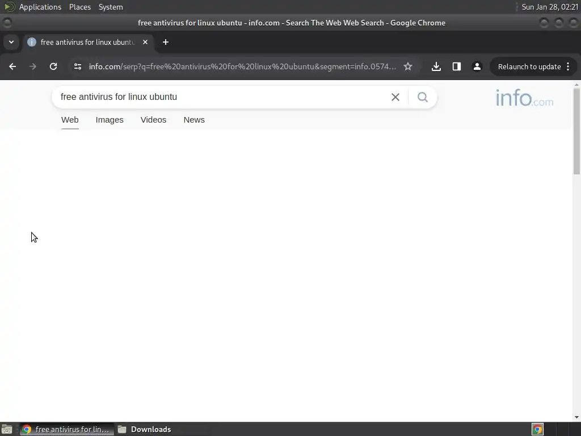Submit search using magnifier icon

click(422, 97)
